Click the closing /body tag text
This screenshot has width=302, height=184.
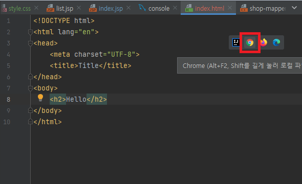(48, 110)
